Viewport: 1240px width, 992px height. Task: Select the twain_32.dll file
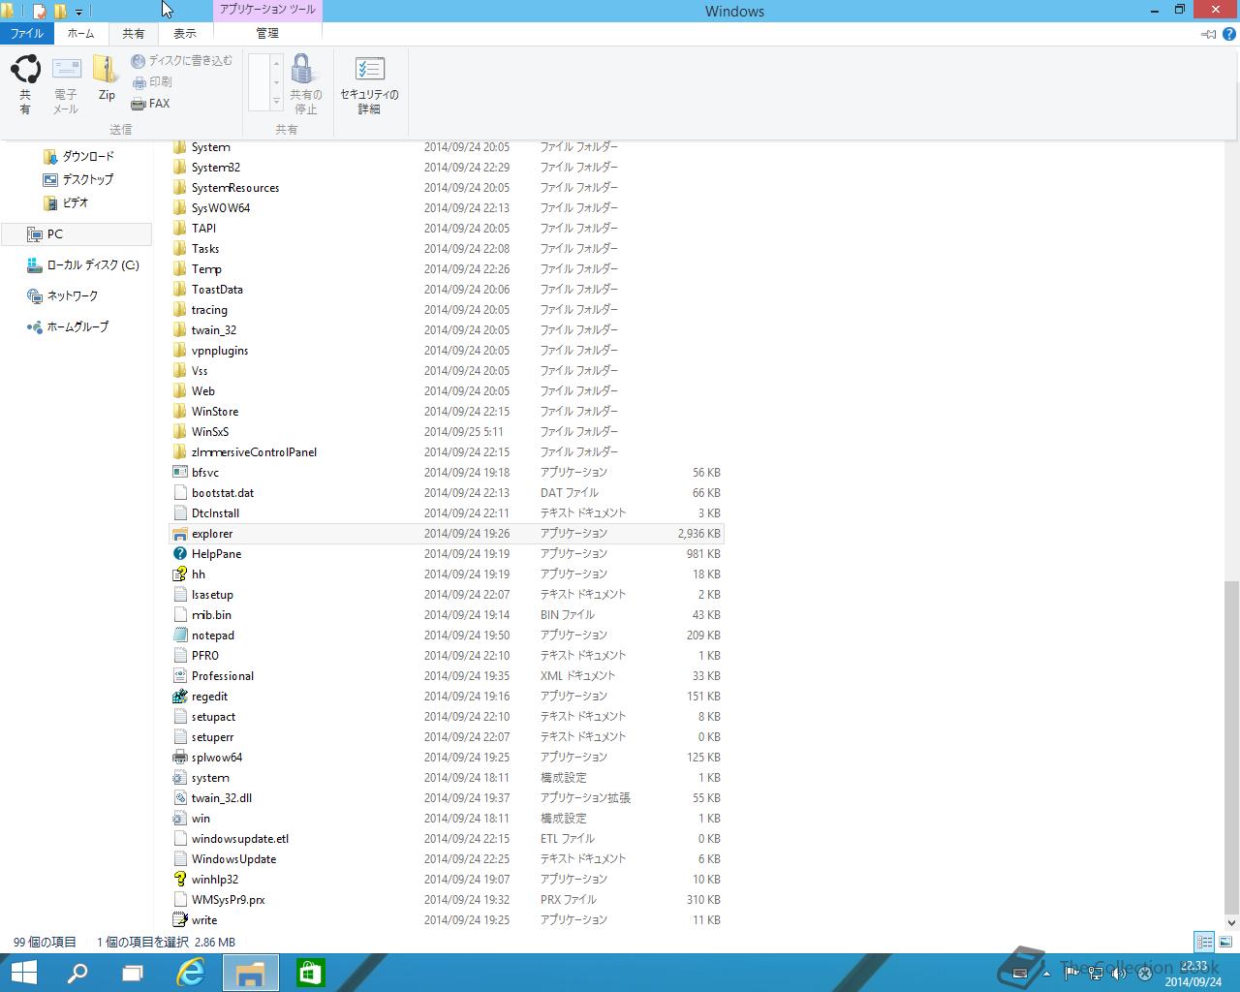(x=447, y=798)
